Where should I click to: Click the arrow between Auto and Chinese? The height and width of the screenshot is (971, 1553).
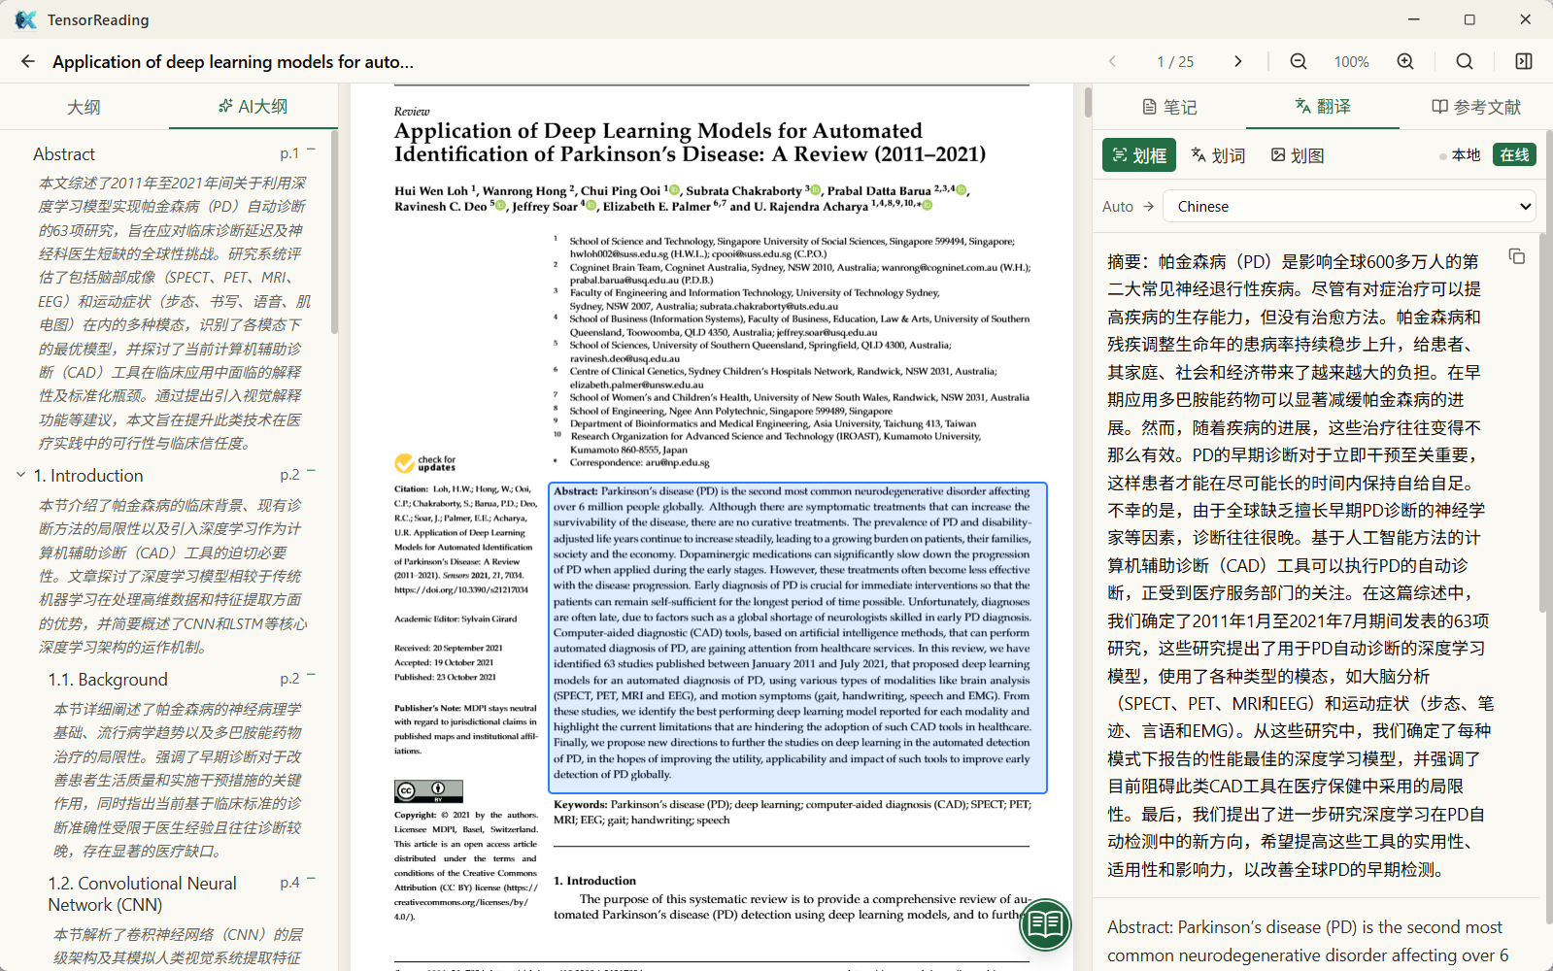(x=1148, y=206)
